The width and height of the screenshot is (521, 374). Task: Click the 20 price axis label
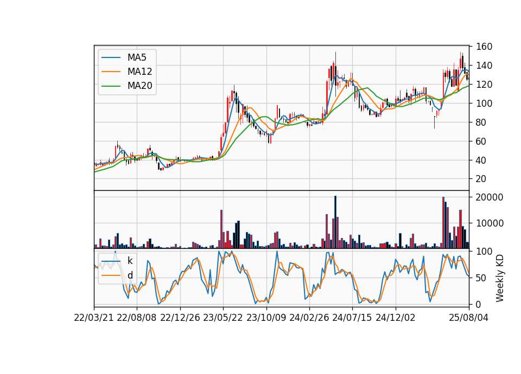[481, 179]
